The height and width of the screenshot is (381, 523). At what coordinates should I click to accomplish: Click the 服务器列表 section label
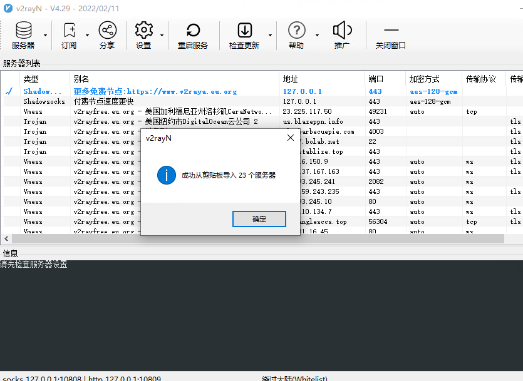[22, 63]
